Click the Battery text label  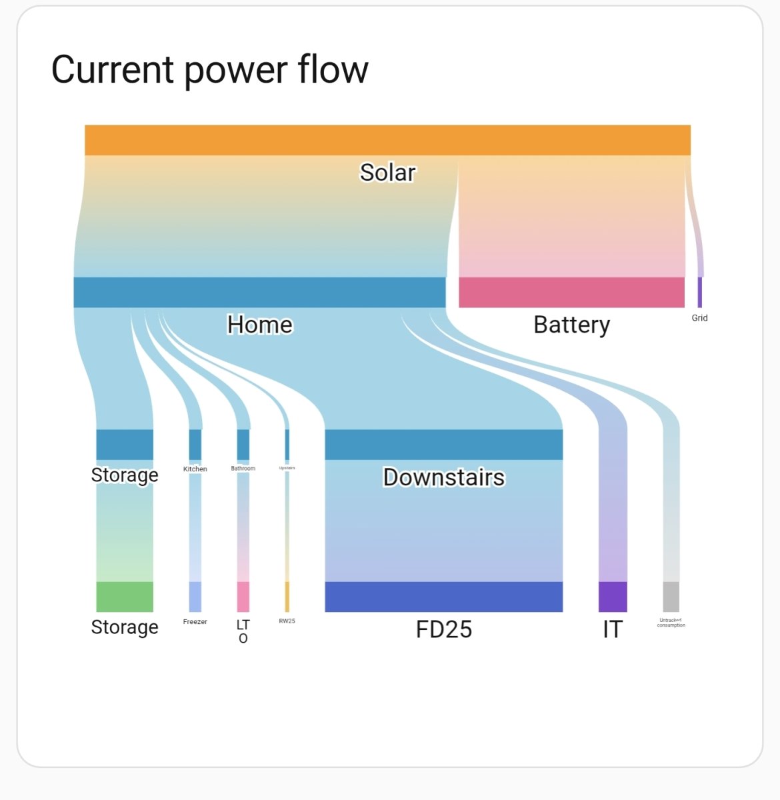571,325
